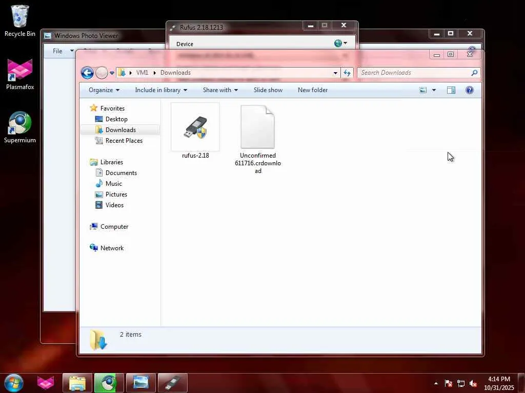
Task: Show hidden icons in system tray
Action: click(x=436, y=383)
